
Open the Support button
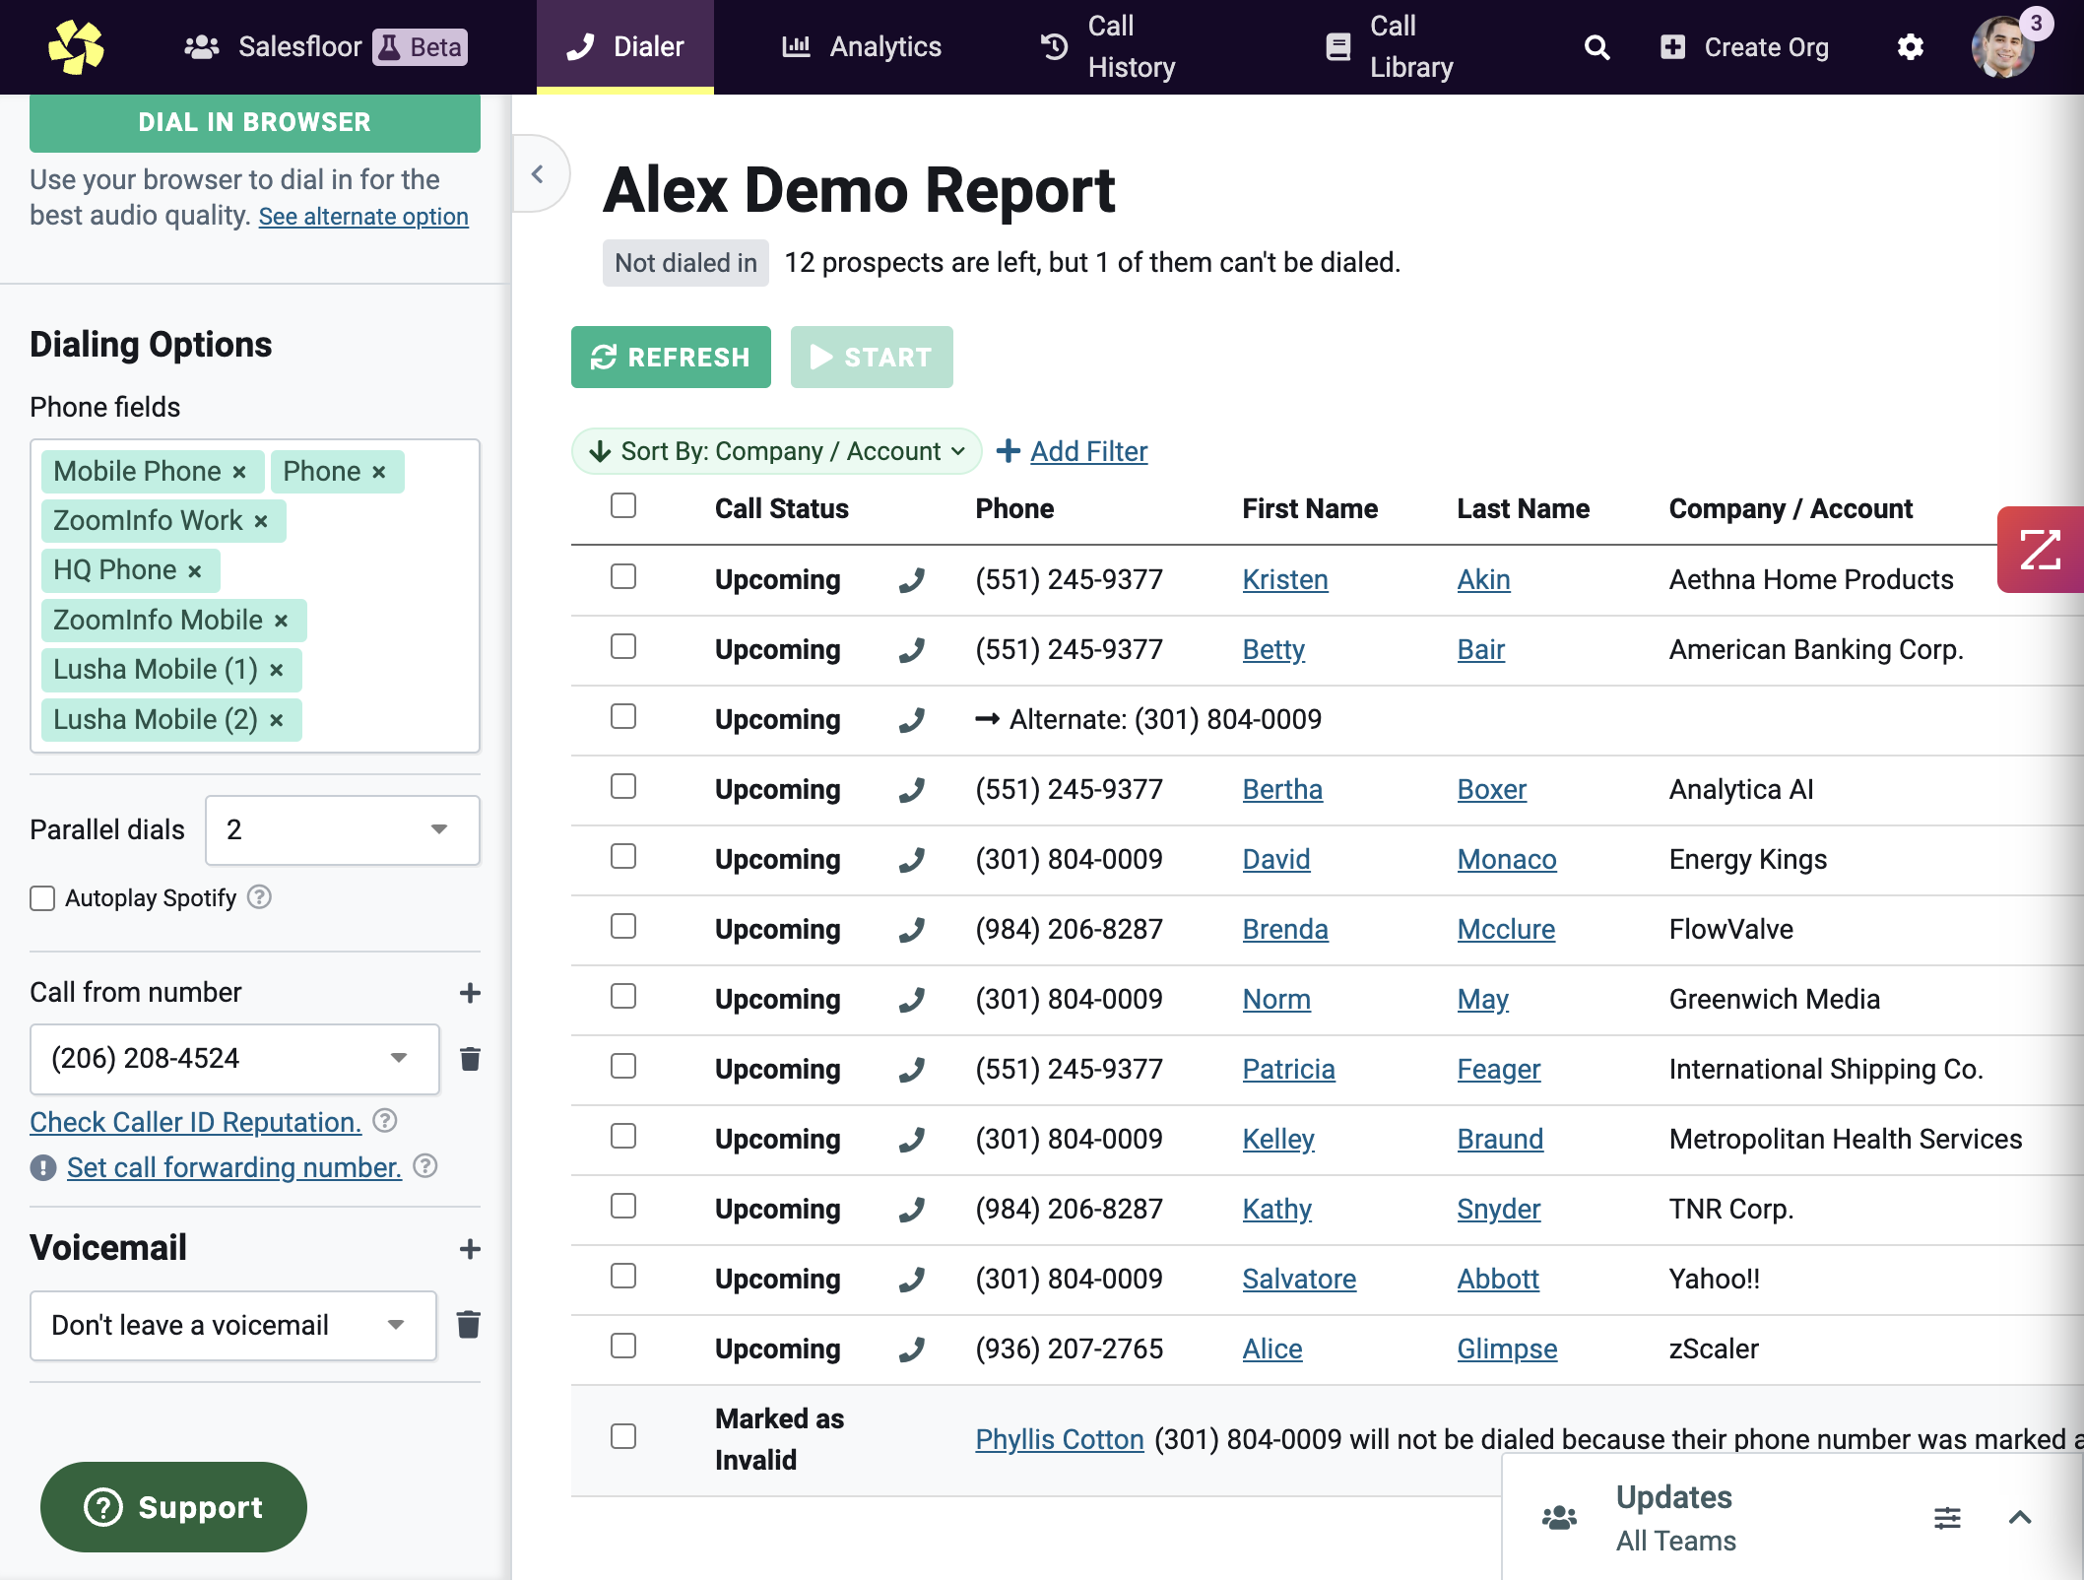[173, 1507]
